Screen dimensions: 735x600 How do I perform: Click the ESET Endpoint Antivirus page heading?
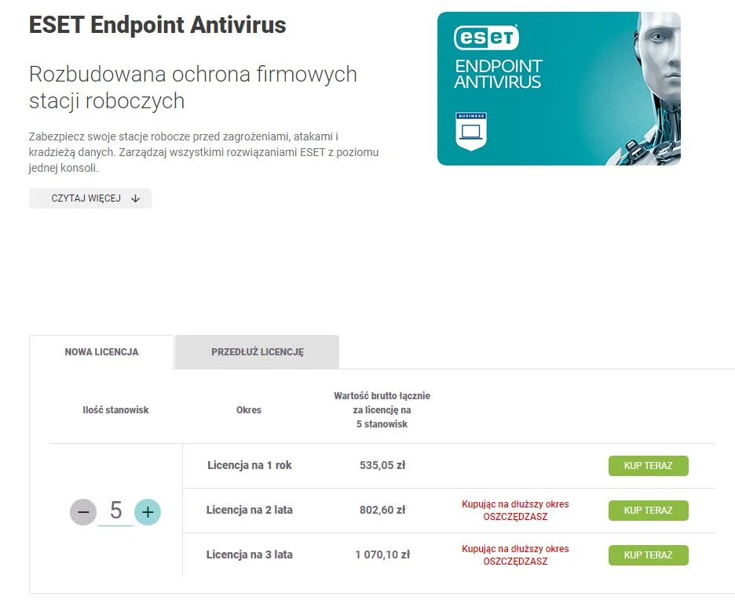(x=158, y=25)
